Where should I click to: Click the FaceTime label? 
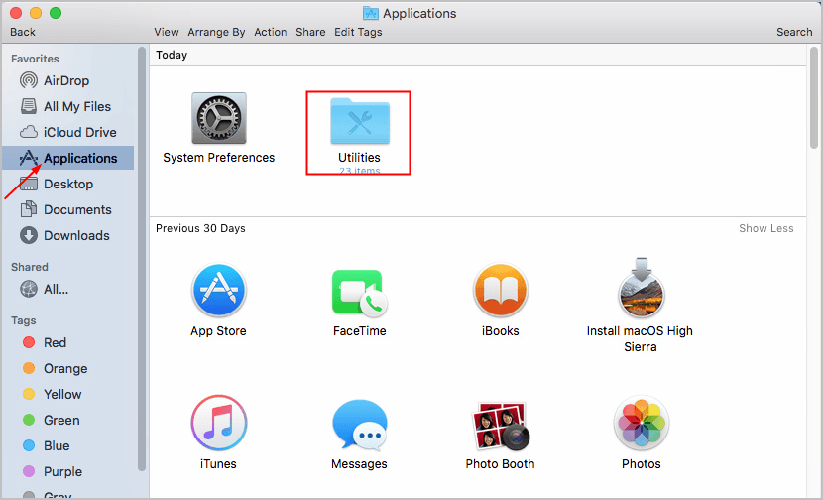point(360,331)
